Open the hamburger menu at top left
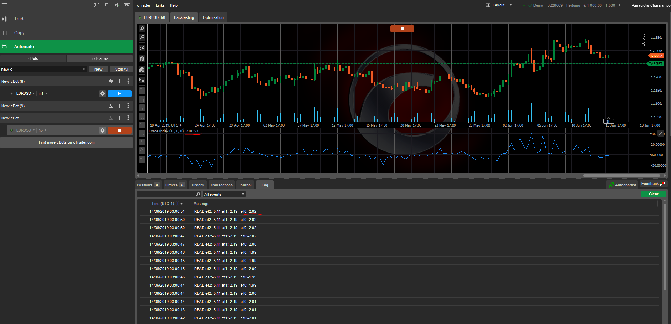This screenshot has width=671, height=324. 4,5
